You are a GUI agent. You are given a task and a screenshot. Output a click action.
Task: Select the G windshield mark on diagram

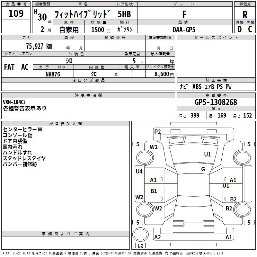click(203, 169)
